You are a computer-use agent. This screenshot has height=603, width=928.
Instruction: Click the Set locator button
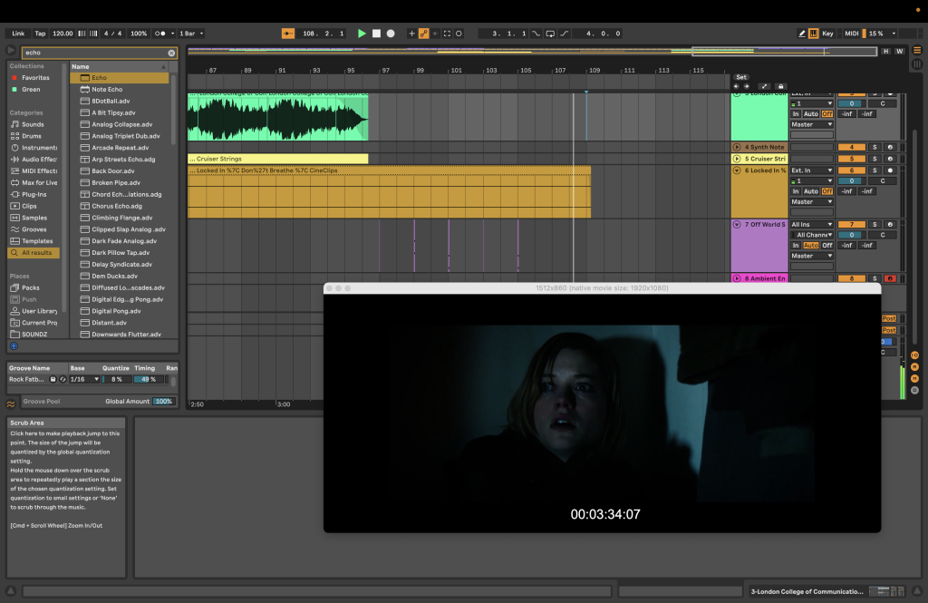(741, 78)
